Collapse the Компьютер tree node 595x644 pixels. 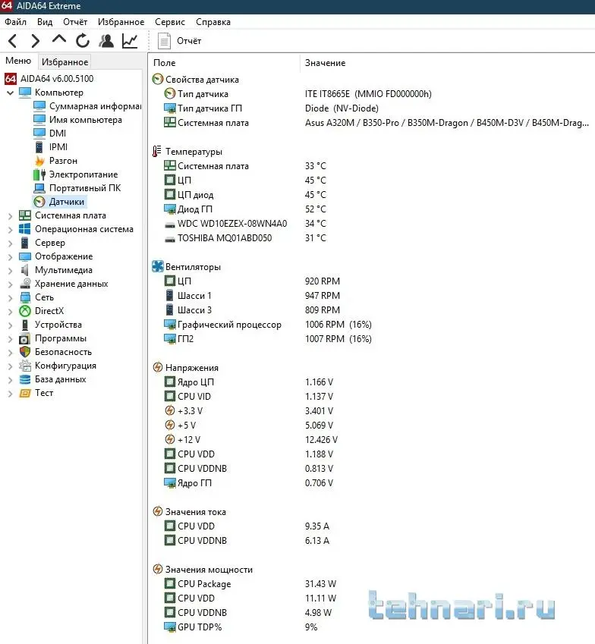click(11, 93)
